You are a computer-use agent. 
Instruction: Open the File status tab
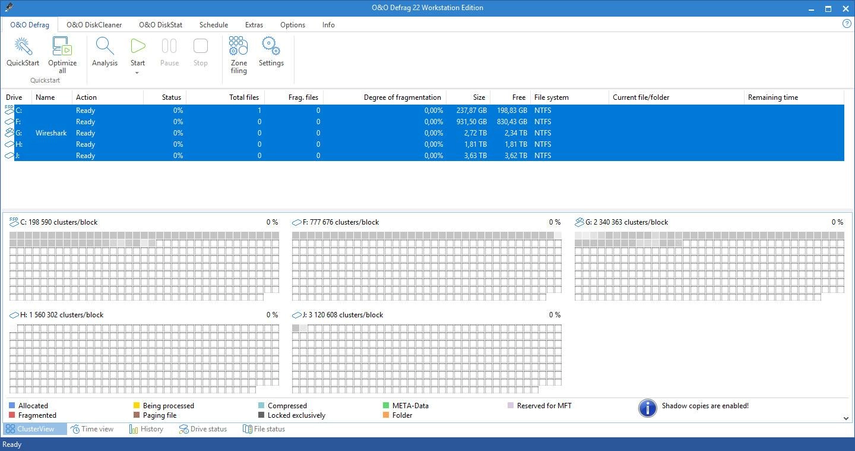tap(264, 429)
